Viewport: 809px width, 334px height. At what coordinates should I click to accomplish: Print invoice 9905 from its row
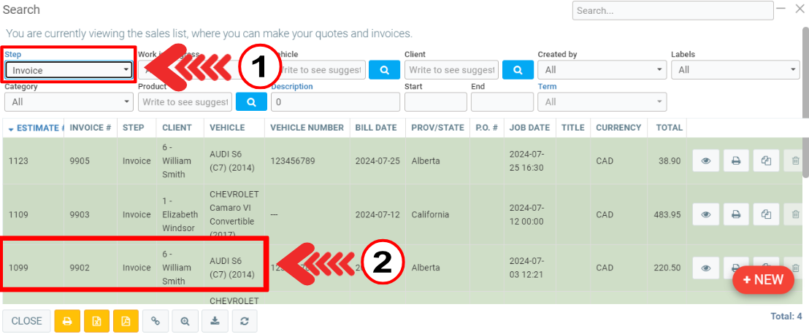[736, 161]
